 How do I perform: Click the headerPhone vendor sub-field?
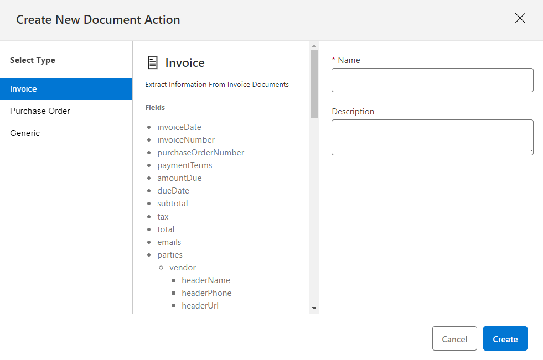click(x=206, y=293)
